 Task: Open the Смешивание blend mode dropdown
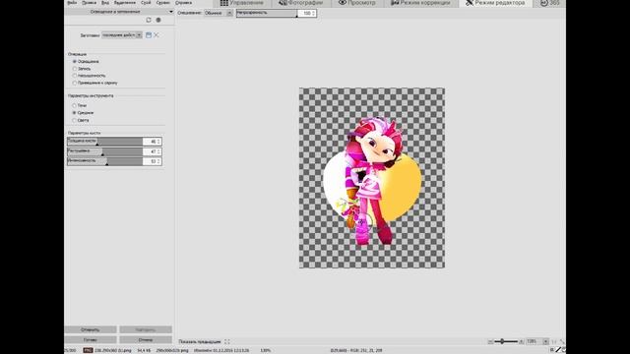[x=219, y=13]
